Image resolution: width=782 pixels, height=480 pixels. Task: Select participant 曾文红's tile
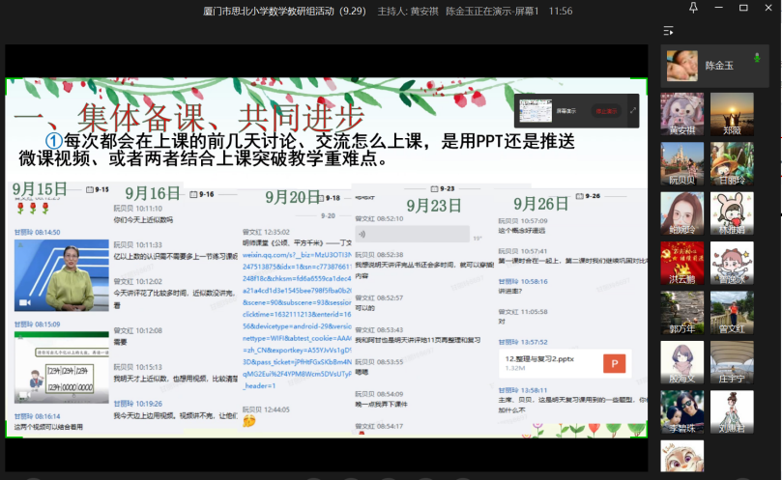(x=732, y=312)
